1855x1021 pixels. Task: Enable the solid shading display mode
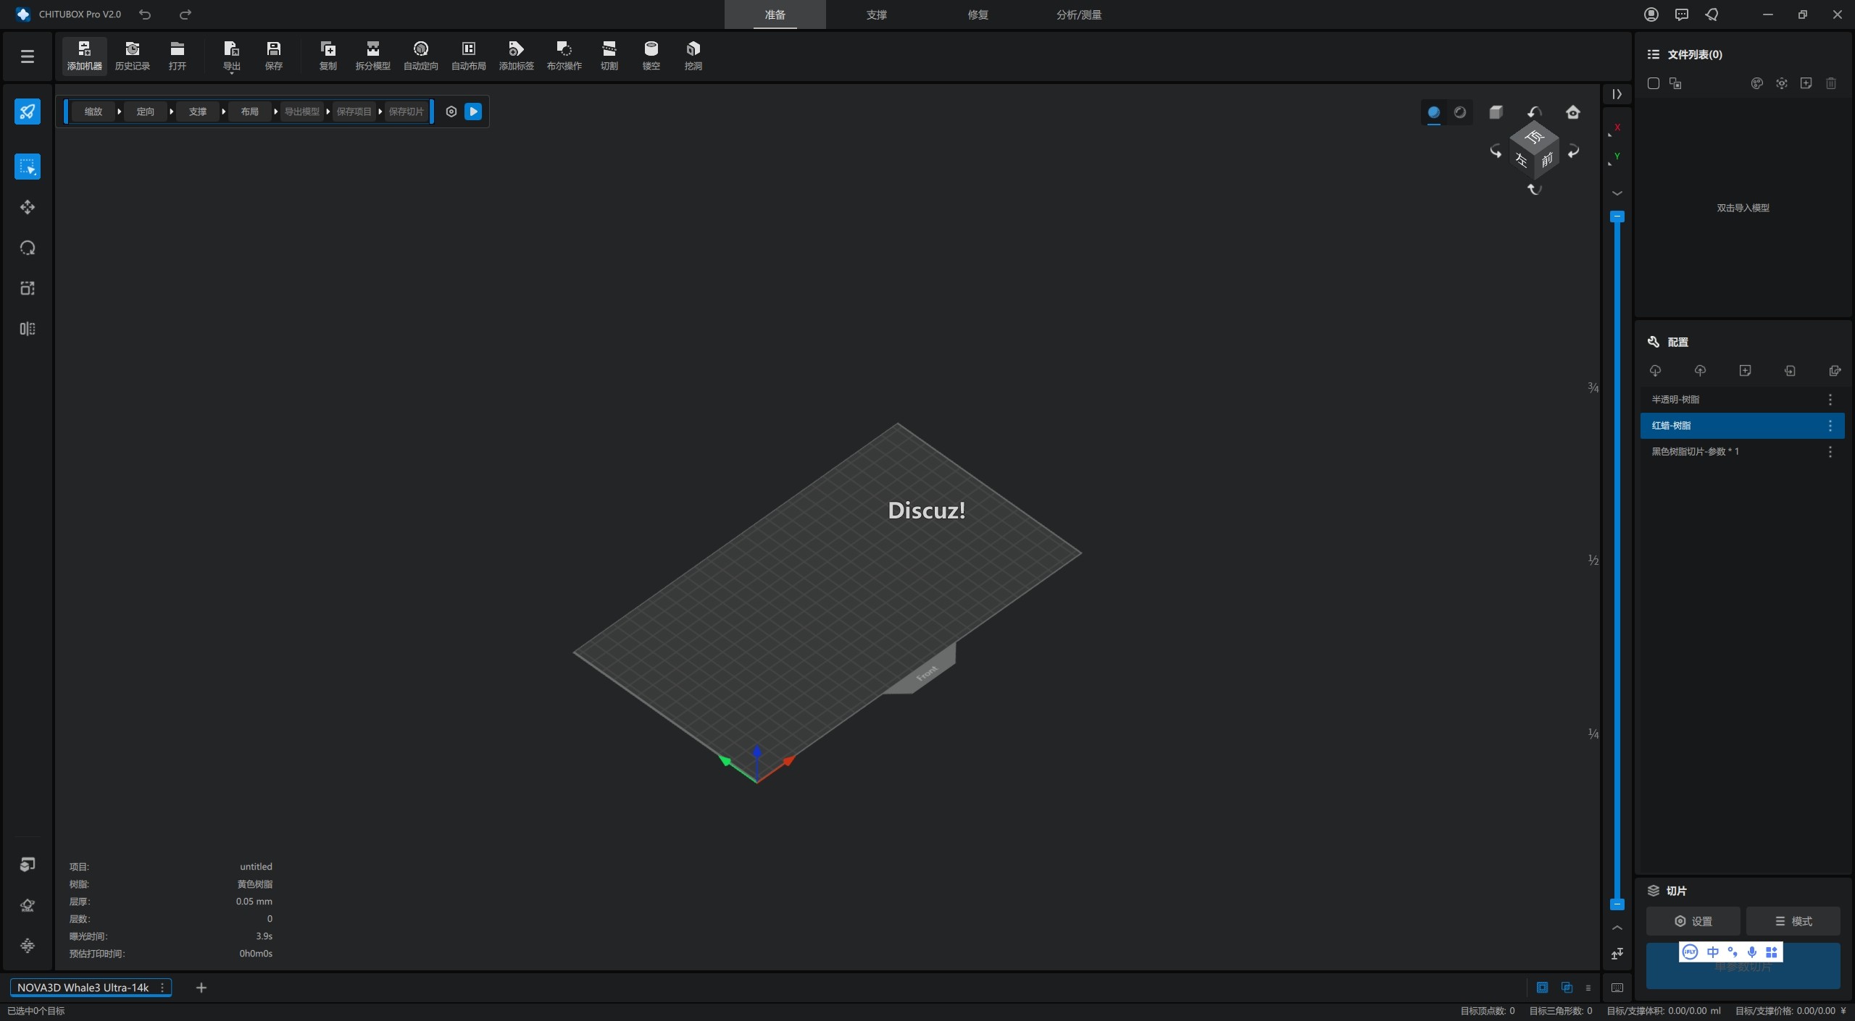pyautogui.click(x=1433, y=112)
